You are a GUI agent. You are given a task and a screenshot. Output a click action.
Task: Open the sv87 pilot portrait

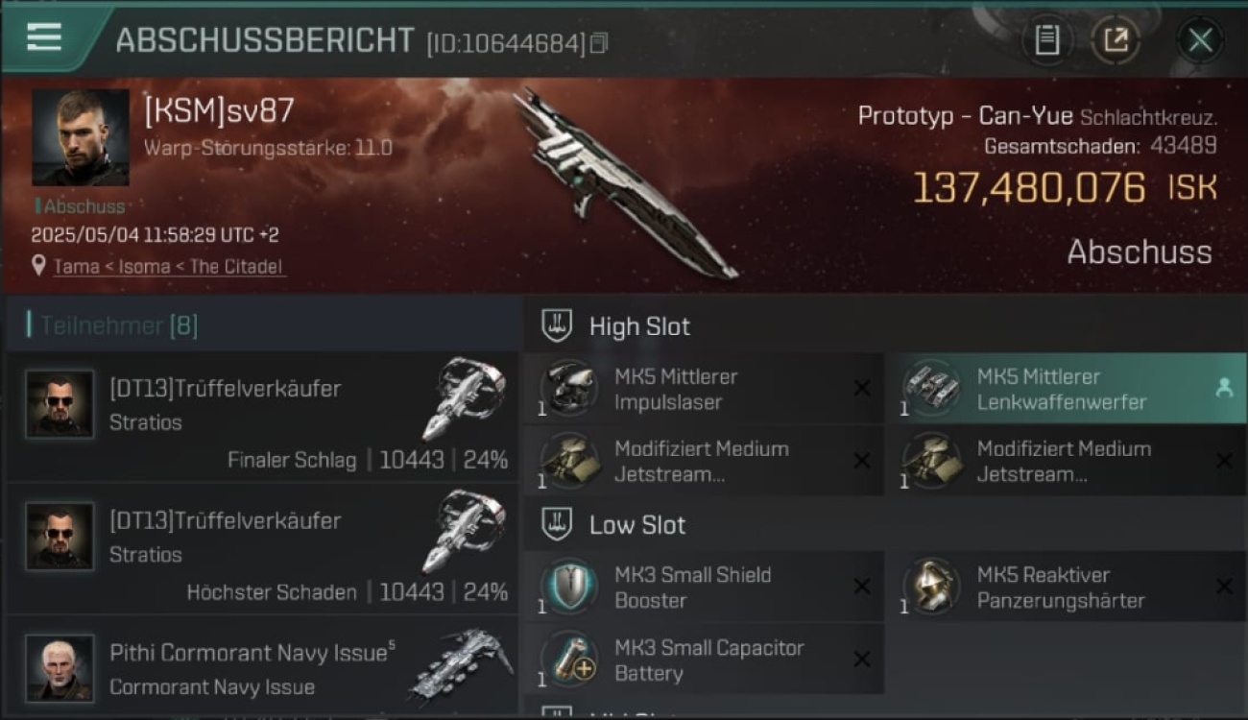click(81, 137)
